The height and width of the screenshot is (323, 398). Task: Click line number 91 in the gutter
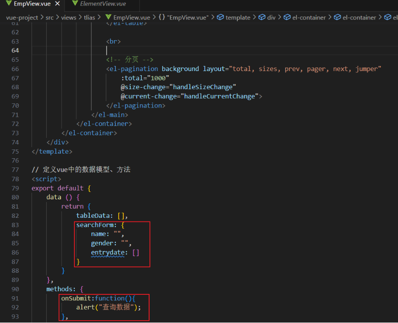[15, 298]
